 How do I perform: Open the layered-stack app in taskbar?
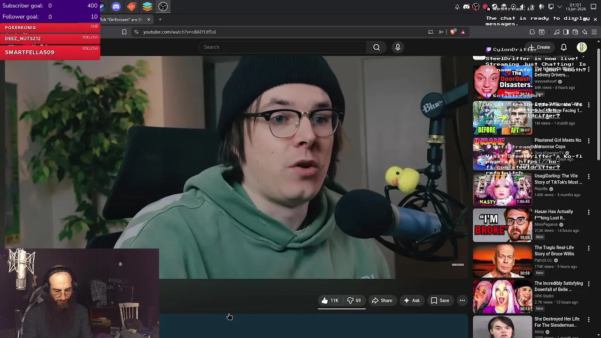click(147, 7)
